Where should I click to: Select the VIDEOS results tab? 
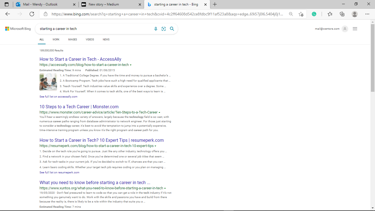coord(90,40)
